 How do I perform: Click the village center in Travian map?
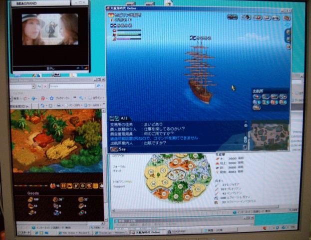point(177,176)
